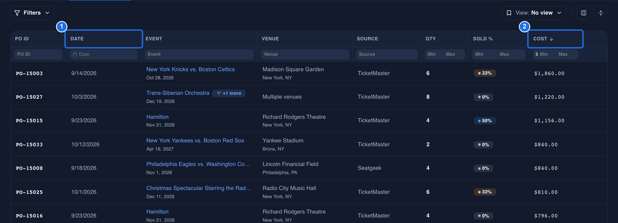Focus the Source filter field
The image size is (618, 223).
pos(387,54)
